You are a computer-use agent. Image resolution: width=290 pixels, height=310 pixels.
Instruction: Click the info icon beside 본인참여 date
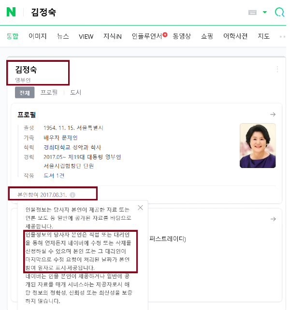tap(72, 195)
